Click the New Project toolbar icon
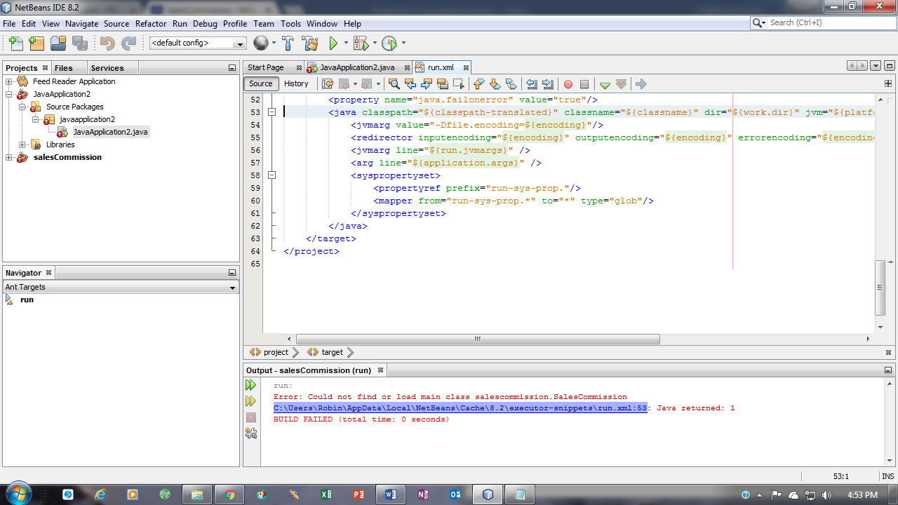 (x=36, y=43)
